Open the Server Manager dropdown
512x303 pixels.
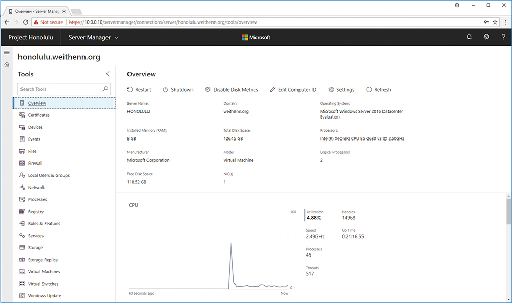coord(93,37)
